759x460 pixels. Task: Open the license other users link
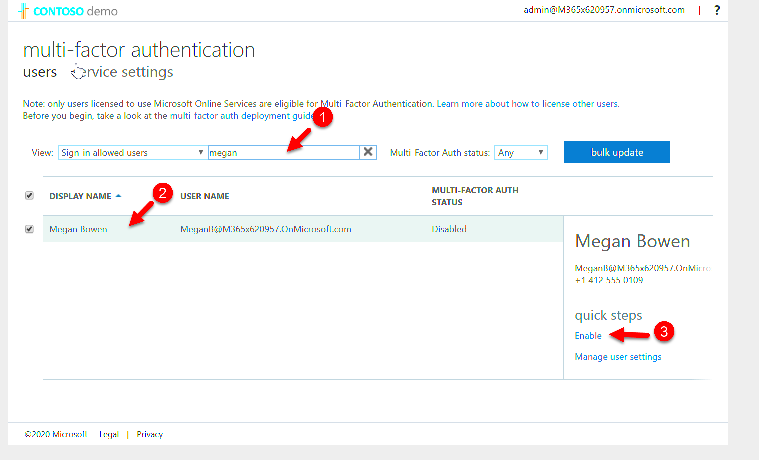click(528, 104)
